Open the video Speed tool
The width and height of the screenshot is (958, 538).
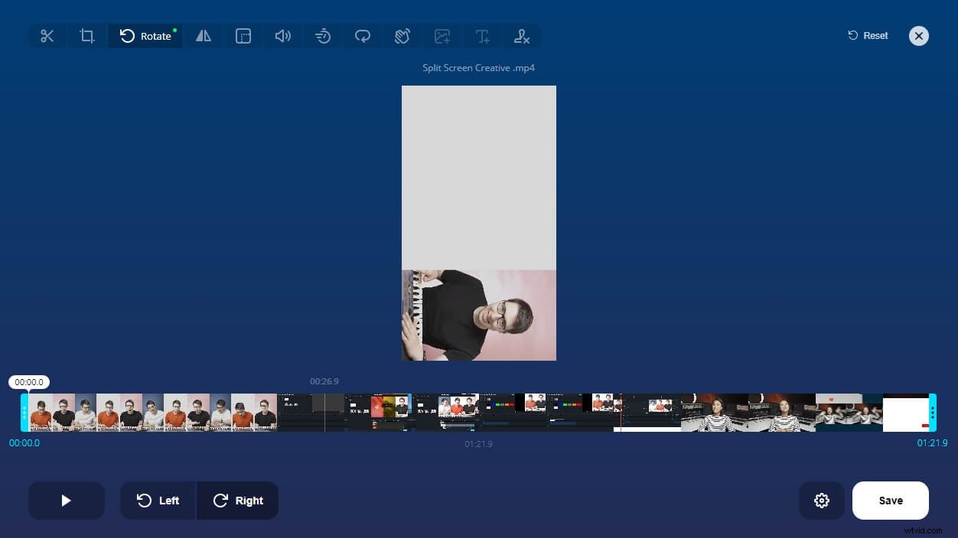323,36
